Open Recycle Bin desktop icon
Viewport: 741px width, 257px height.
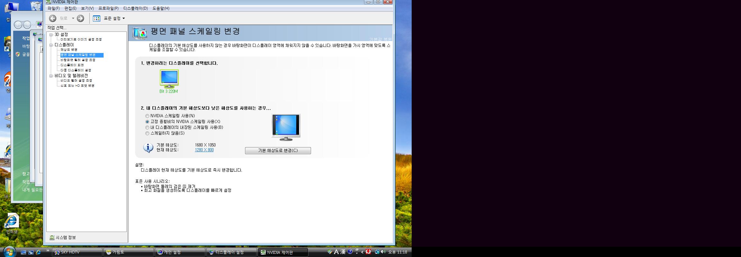pos(36,6)
